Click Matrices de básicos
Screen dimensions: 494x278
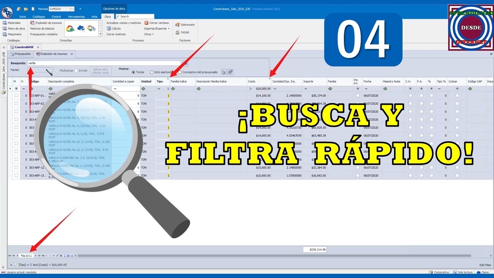pyautogui.click(x=42, y=29)
